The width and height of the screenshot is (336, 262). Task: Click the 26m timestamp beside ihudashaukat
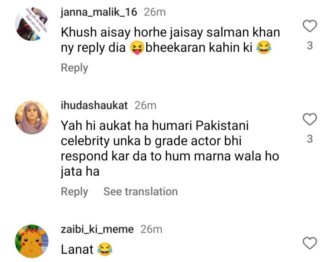(x=145, y=105)
